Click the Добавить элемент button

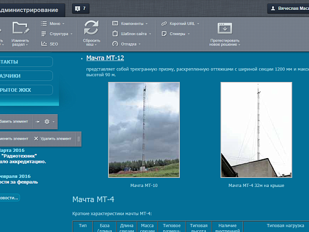pos(14,122)
